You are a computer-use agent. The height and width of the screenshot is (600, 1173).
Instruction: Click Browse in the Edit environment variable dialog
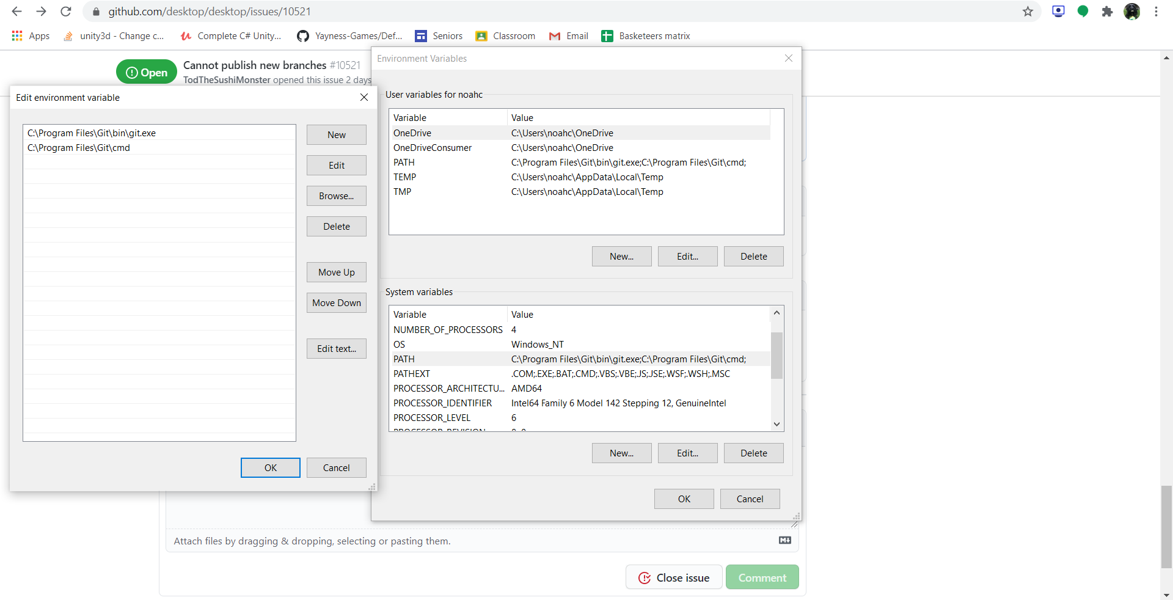tap(336, 196)
